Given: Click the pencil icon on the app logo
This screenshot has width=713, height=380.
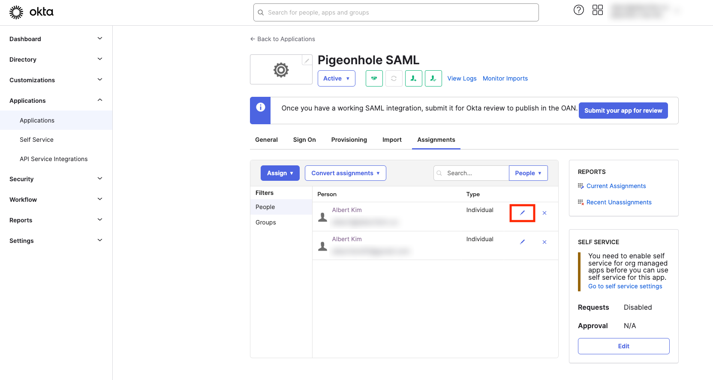Looking at the screenshot, I should [307, 61].
